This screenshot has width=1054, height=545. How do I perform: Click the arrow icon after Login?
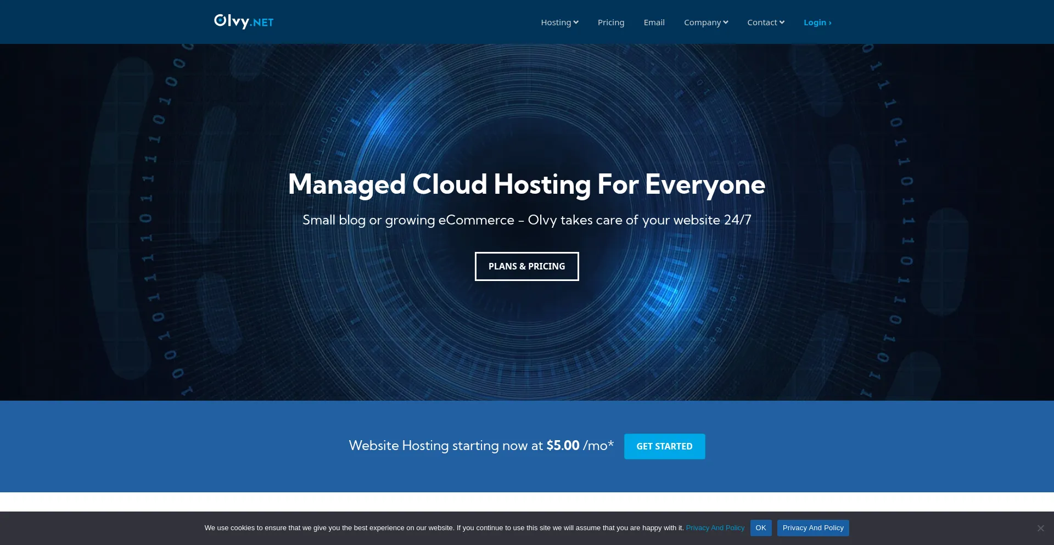click(829, 23)
